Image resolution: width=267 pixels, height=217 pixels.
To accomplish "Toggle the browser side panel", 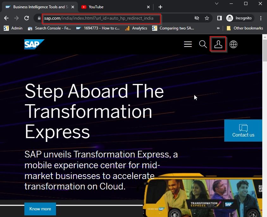I will coord(220,18).
